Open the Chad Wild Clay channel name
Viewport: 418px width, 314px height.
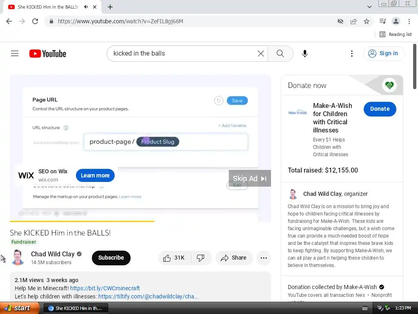(53, 254)
